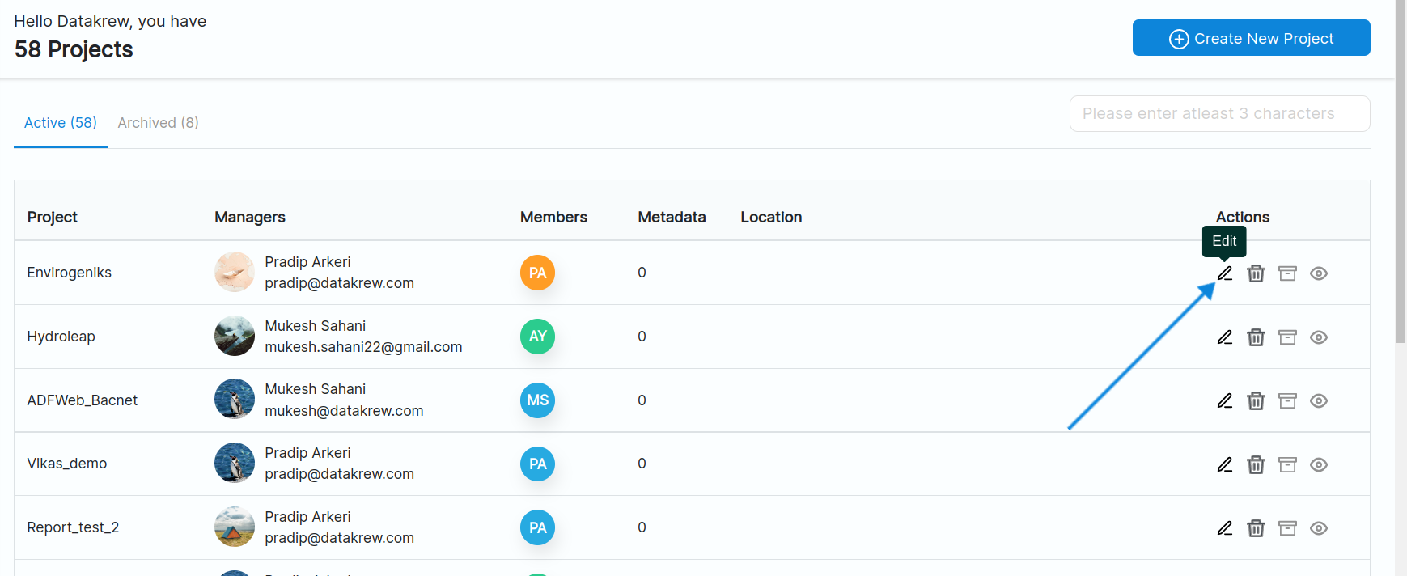Select the Hydroleap project name

(x=61, y=337)
